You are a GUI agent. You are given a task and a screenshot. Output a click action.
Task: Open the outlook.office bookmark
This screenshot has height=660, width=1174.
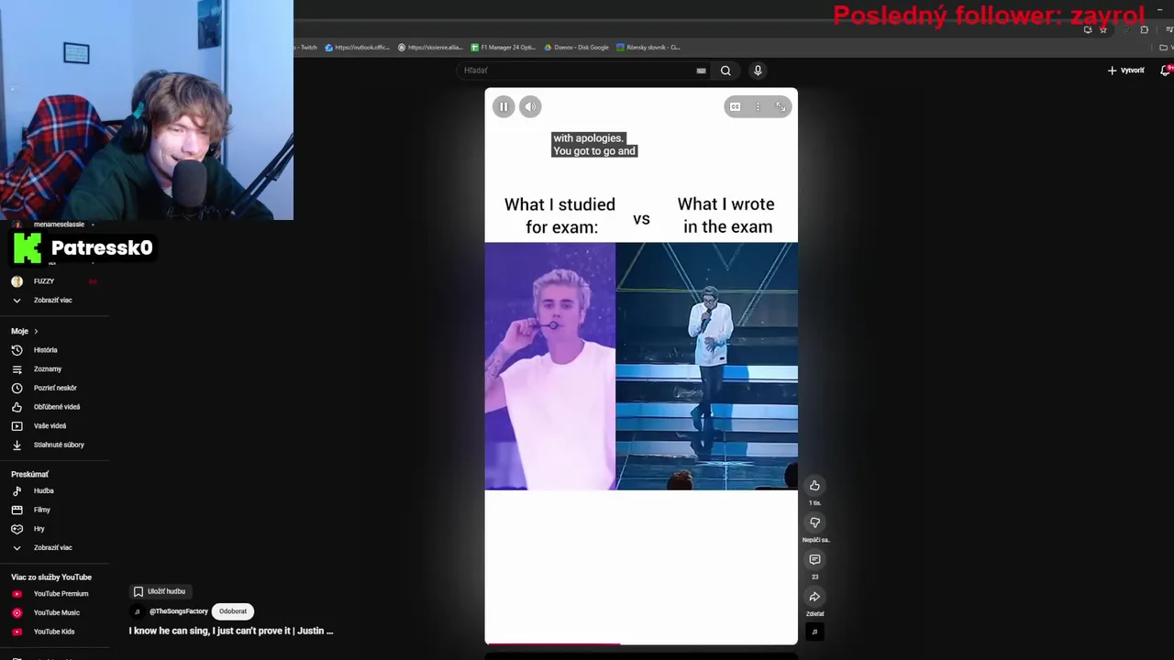pos(359,47)
